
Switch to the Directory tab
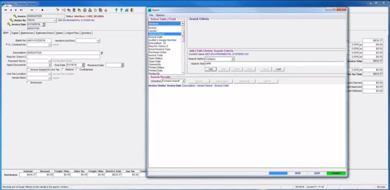point(86,33)
